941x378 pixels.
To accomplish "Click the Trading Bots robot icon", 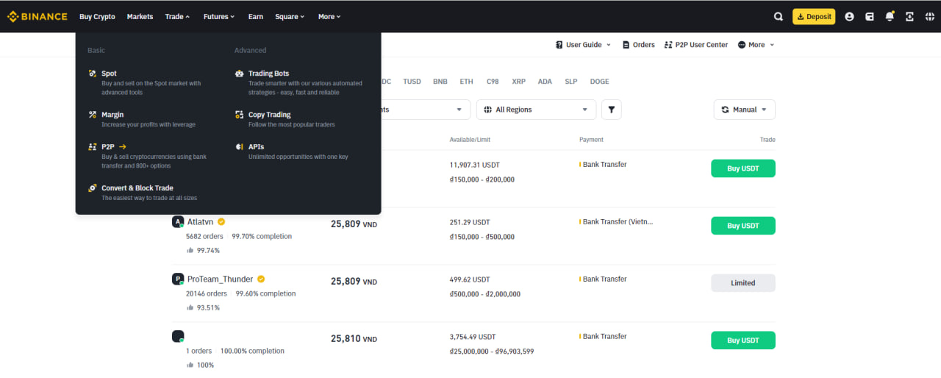I will click(239, 74).
